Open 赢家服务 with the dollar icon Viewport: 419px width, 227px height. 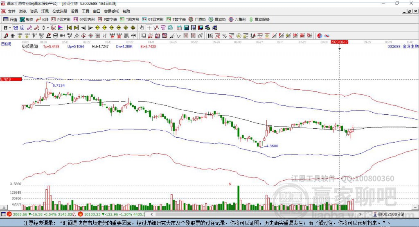coord(259,20)
